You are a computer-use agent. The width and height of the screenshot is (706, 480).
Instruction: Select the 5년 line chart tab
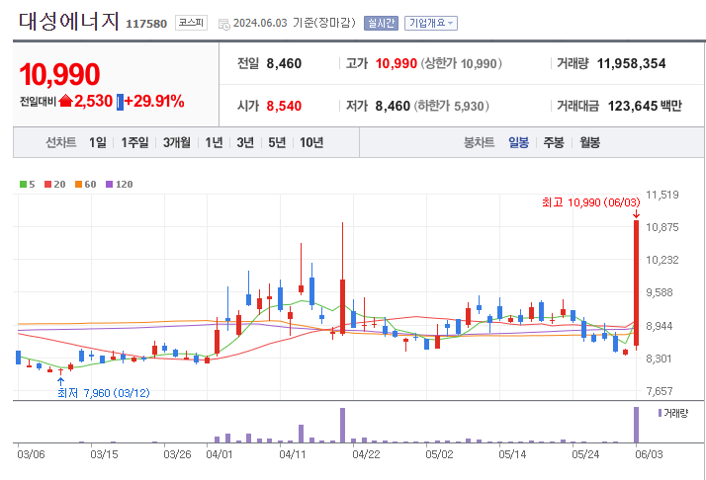point(277,142)
